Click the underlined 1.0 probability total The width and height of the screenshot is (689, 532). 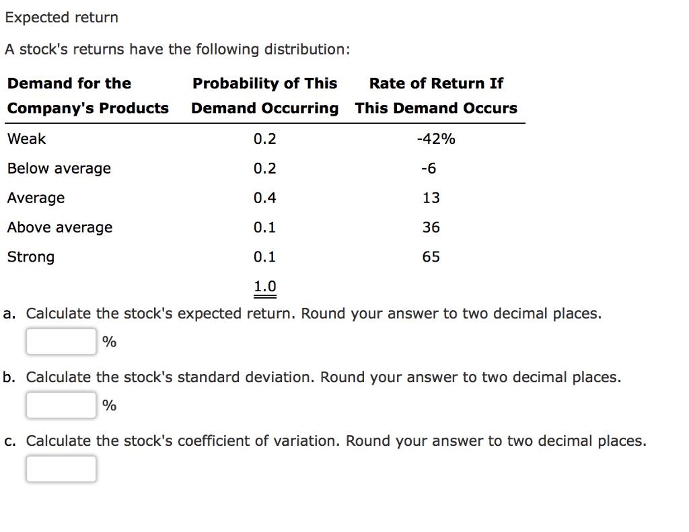point(264,285)
